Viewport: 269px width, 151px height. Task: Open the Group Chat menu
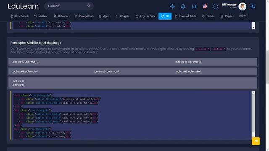click(x=84, y=16)
